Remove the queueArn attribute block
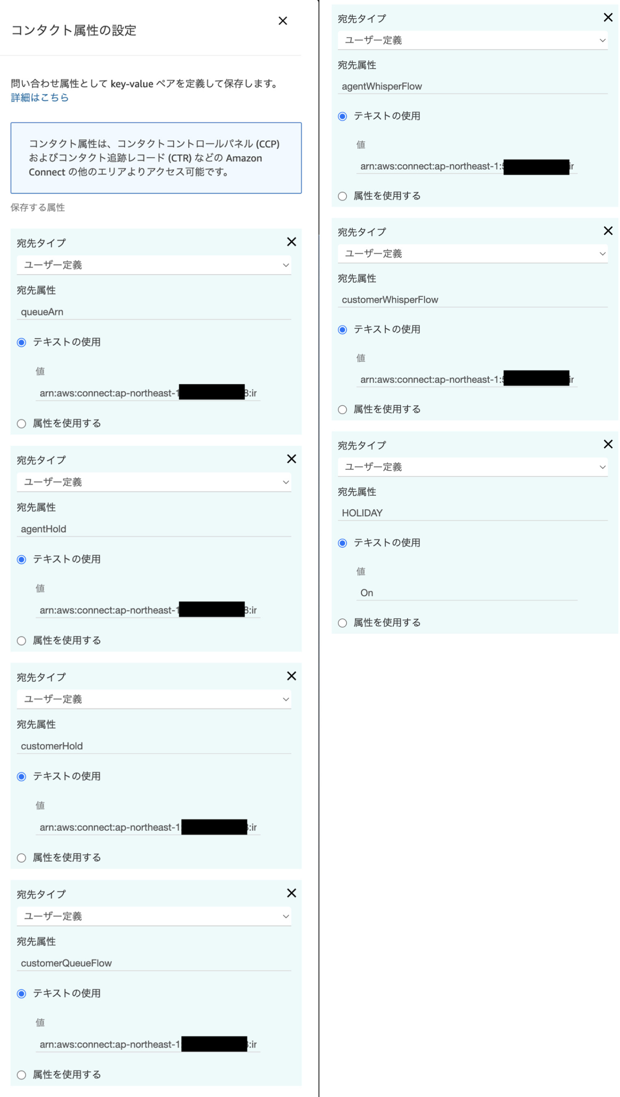This screenshot has height=1097, width=620. tap(291, 242)
